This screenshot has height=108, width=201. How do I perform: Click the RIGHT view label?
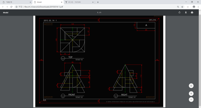click(x=124, y=95)
